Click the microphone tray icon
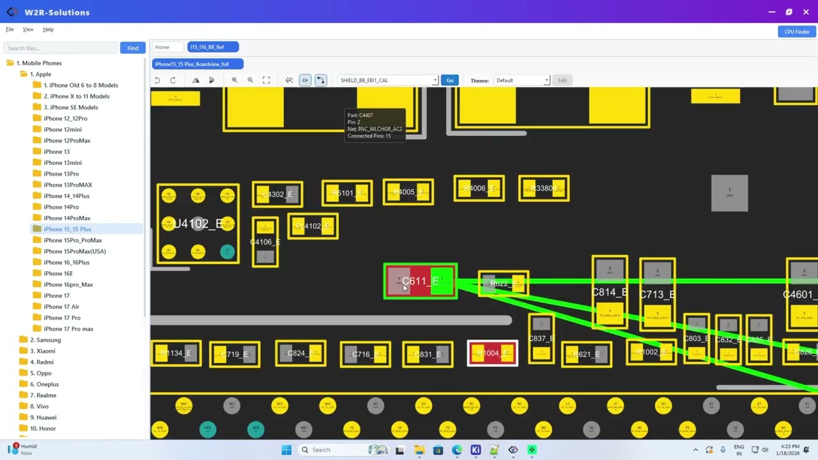This screenshot has width=818, height=460. coord(723,450)
